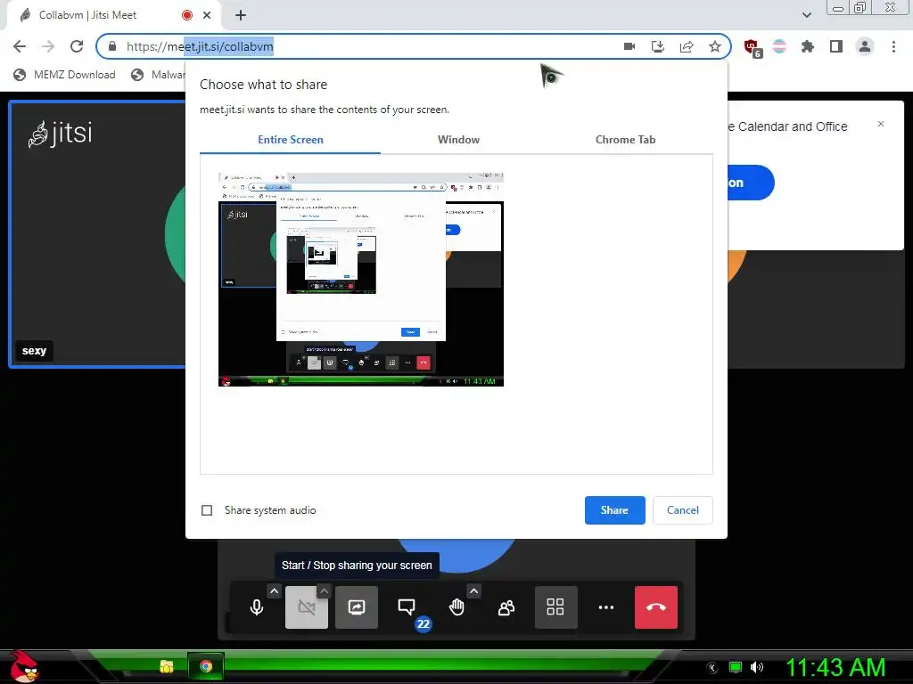The height and width of the screenshot is (684, 913).
Task: Click the share page icon in address bar
Action: 687,46
